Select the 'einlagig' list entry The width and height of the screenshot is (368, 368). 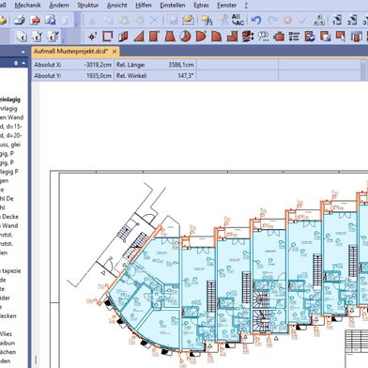click(10, 100)
